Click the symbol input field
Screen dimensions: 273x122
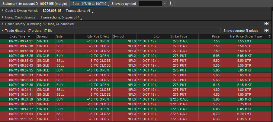pyautogui.click(x=150, y=4)
